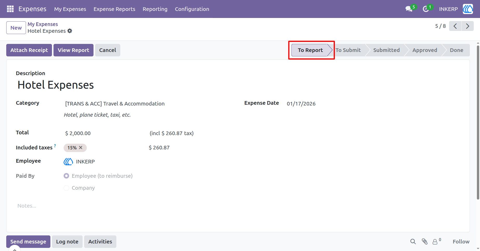Select Company paid-by radio option
The height and width of the screenshot is (251, 480).
(x=66, y=188)
